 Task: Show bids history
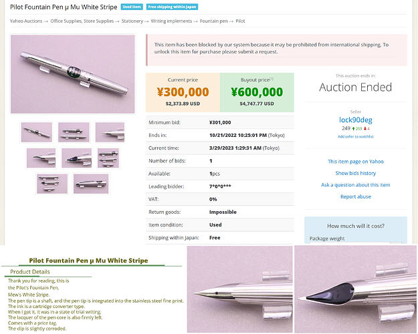pos(355,173)
